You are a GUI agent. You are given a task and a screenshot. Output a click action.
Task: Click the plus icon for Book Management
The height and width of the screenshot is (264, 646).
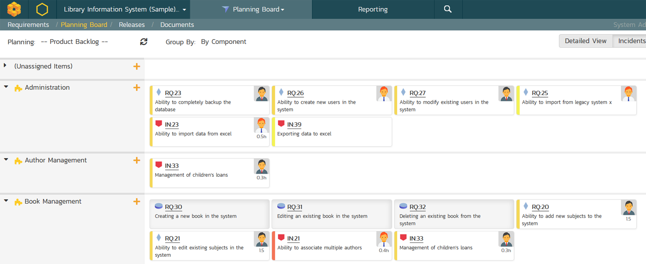[x=137, y=201]
